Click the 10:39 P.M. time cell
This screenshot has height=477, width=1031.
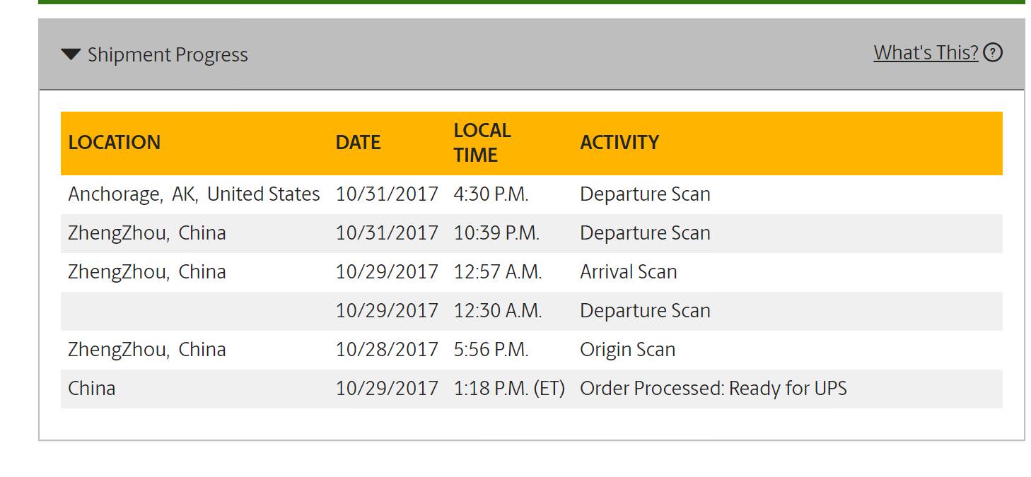496,233
